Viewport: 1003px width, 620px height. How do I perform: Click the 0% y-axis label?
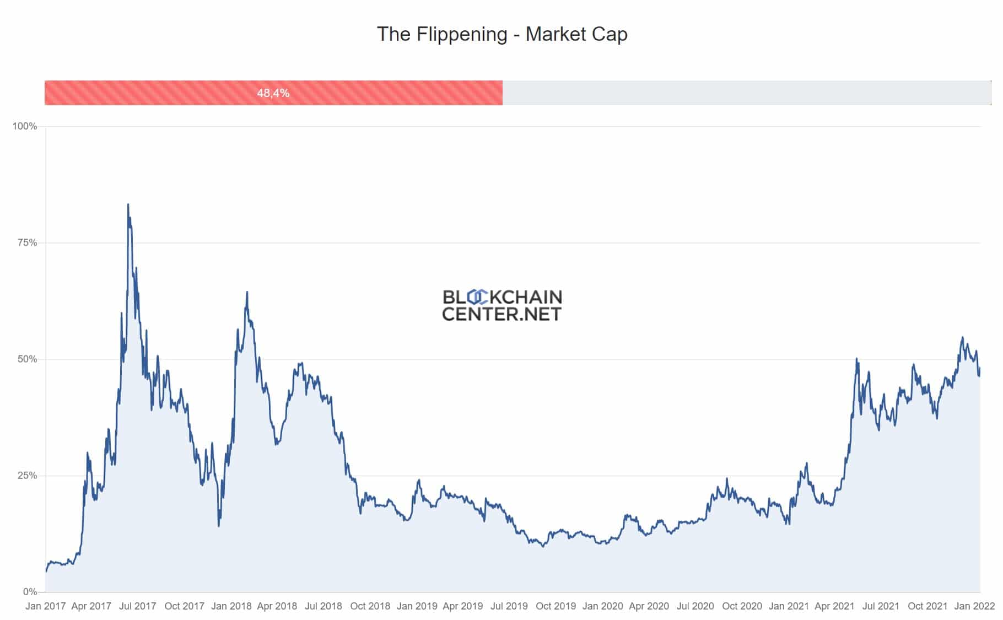pos(30,592)
